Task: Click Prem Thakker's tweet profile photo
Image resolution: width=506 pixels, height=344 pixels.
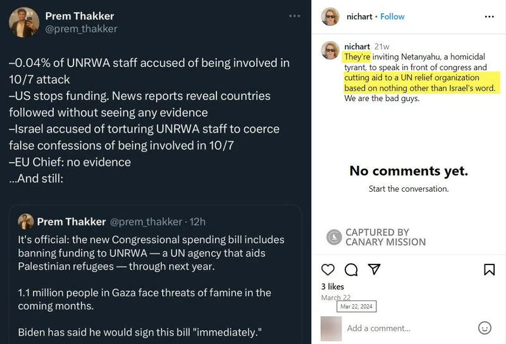Action: [x=24, y=22]
